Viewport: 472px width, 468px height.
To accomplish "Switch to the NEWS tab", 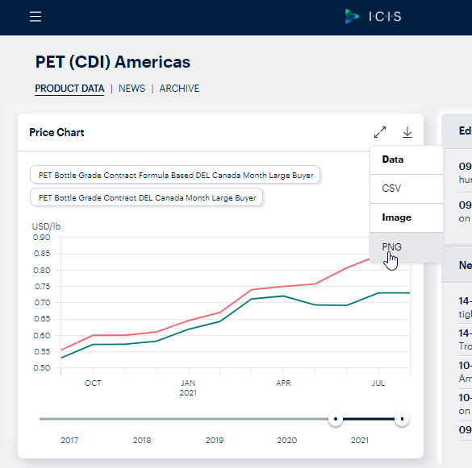I will (x=132, y=89).
